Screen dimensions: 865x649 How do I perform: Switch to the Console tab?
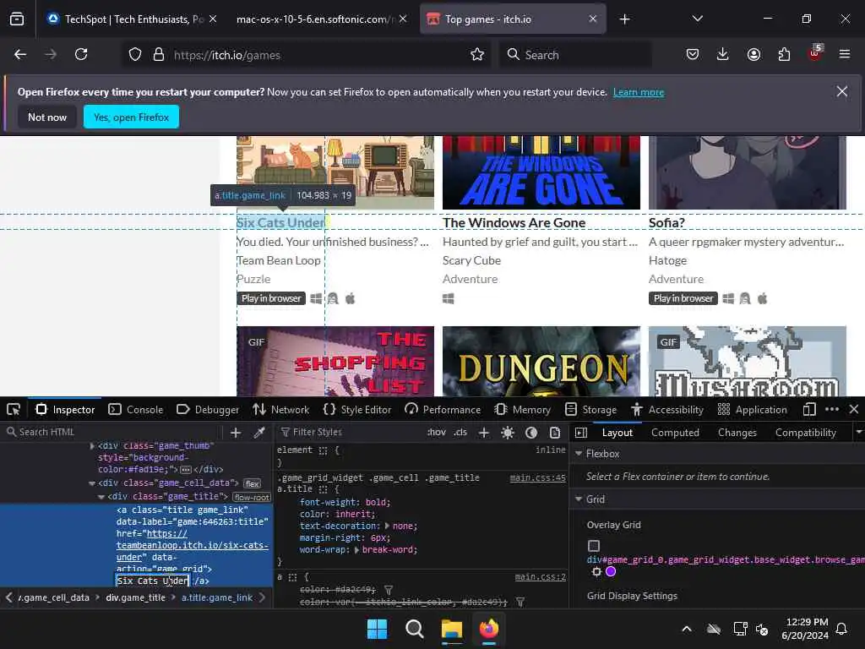[x=136, y=410]
